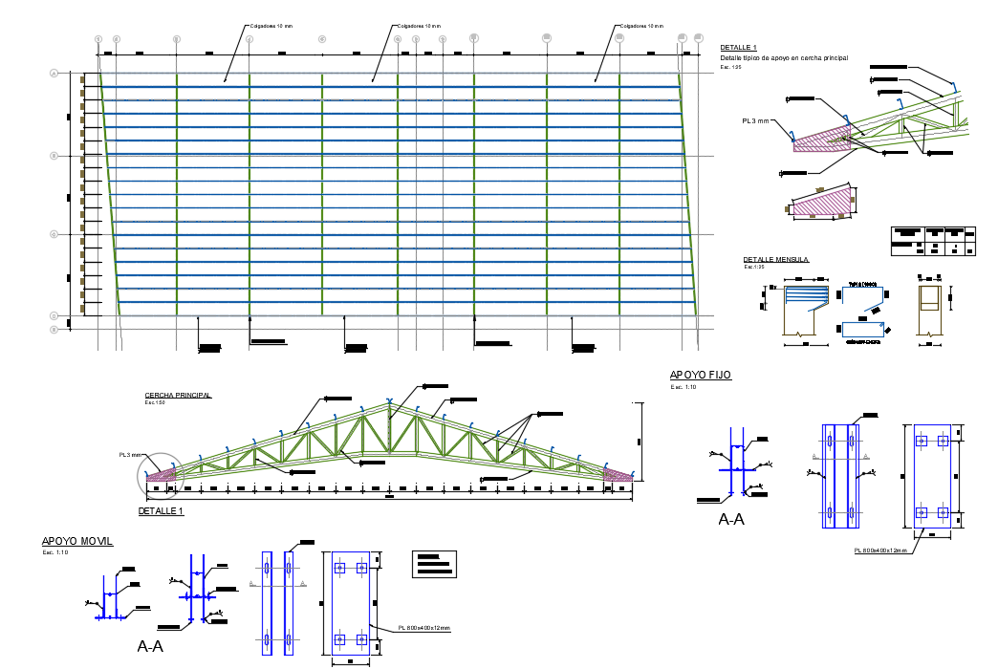Click grid bubble A at left of roof plan

(54, 73)
